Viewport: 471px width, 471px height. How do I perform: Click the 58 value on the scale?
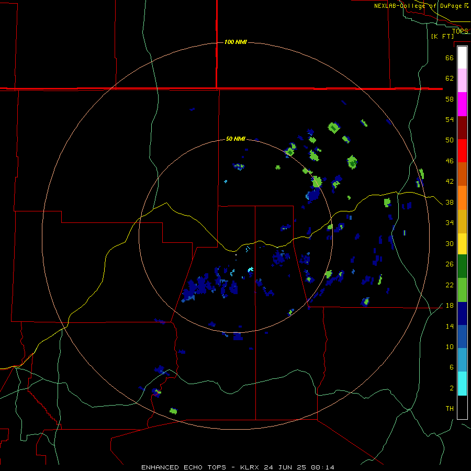click(x=450, y=99)
